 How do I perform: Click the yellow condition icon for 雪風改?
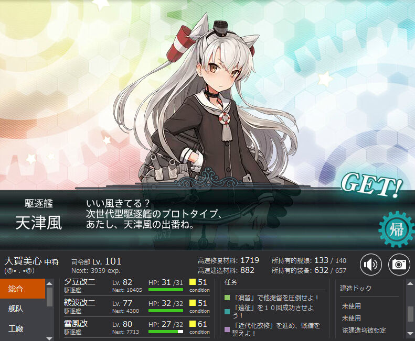point(193,324)
